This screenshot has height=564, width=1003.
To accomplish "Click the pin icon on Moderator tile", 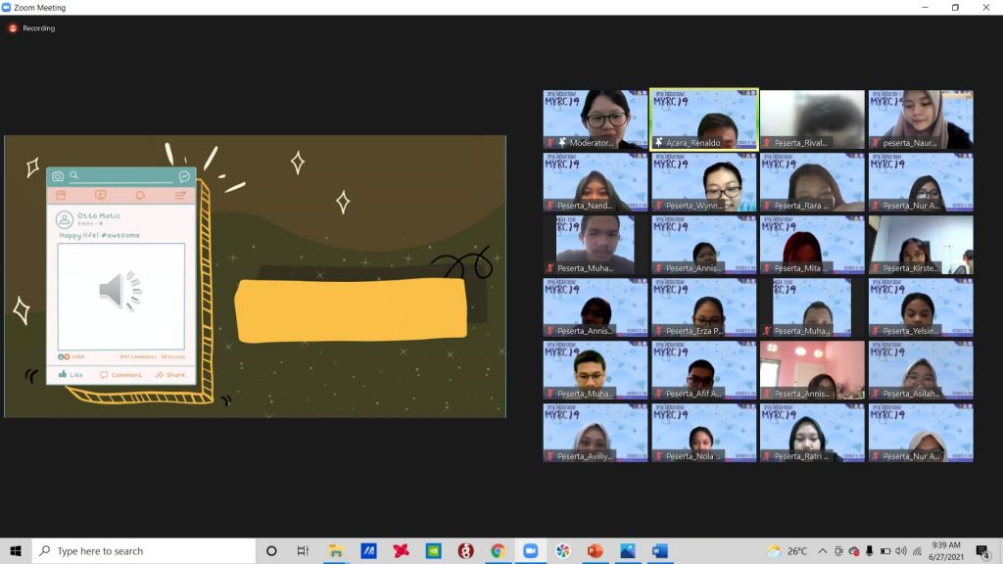I will [x=561, y=143].
